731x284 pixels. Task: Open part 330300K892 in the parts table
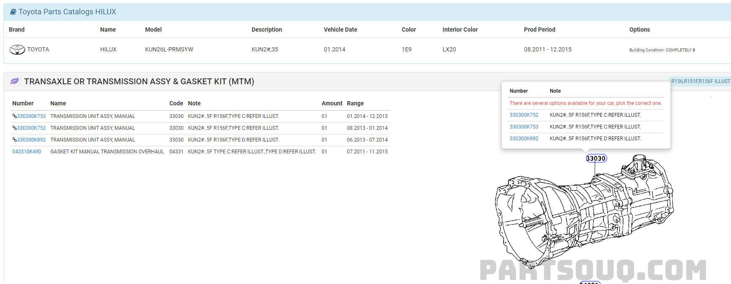[x=31, y=140]
